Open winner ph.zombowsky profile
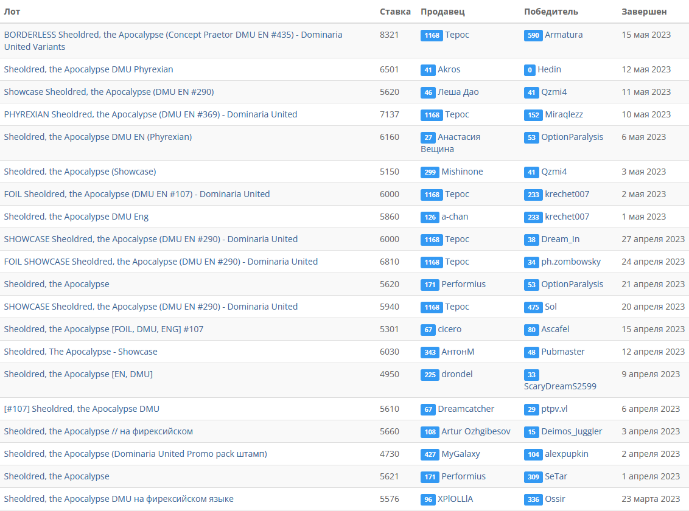Image resolution: width=689 pixels, height=511 pixels. pos(571,261)
